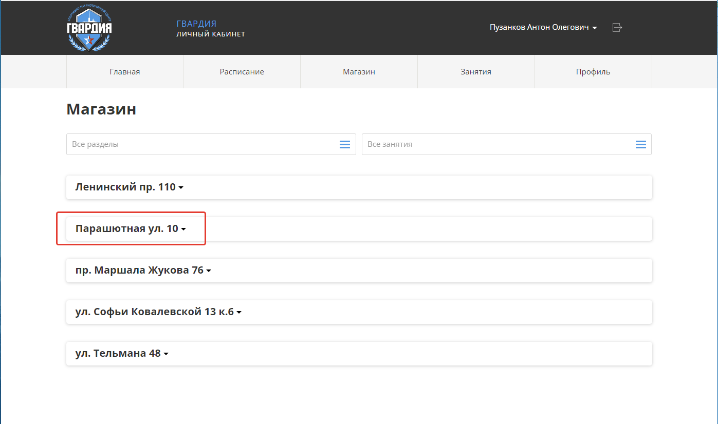Click the logout icon in header

coord(617,27)
